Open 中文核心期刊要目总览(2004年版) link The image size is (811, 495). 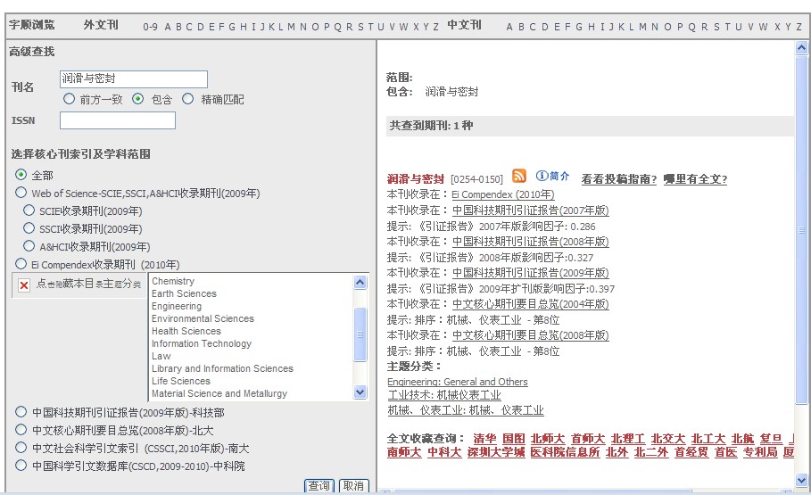tap(530, 303)
